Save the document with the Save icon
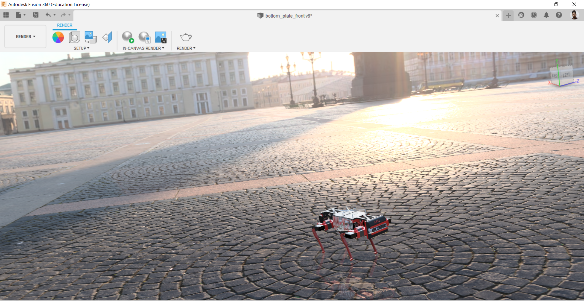Viewport: 584px width, 301px height. click(x=36, y=15)
